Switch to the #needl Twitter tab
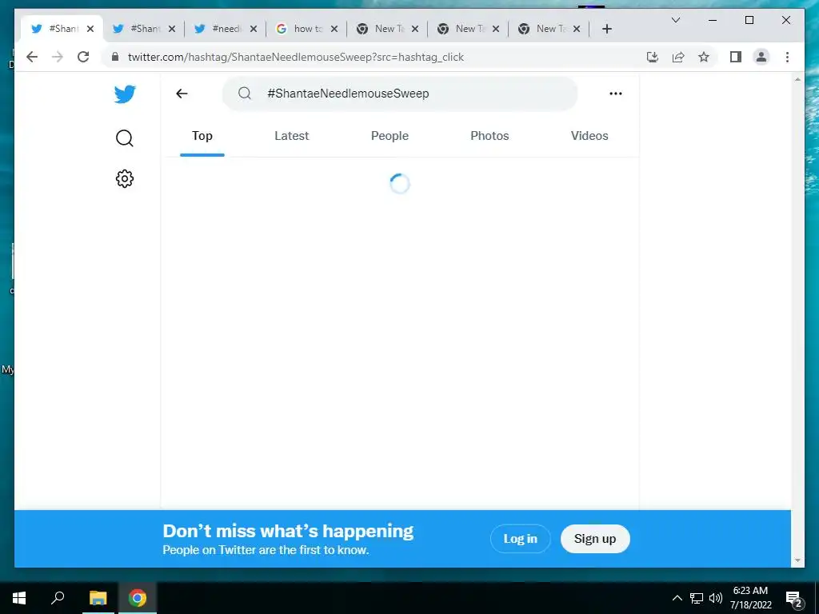This screenshot has width=819, height=614. point(225,29)
